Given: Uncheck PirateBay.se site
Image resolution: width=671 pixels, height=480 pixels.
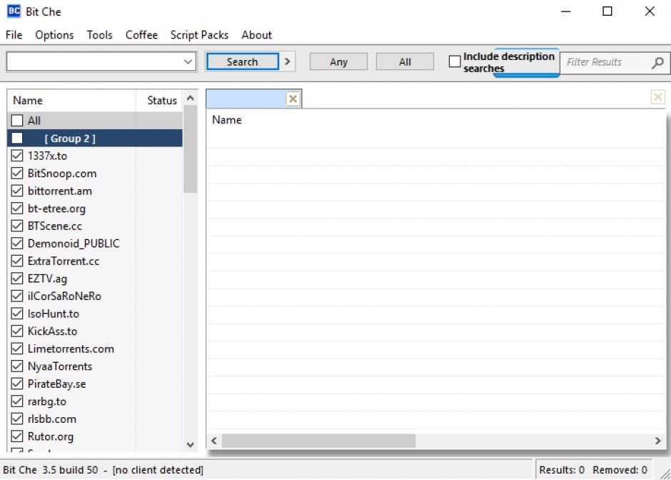Looking at the screenshot, I should click(17, 384).
